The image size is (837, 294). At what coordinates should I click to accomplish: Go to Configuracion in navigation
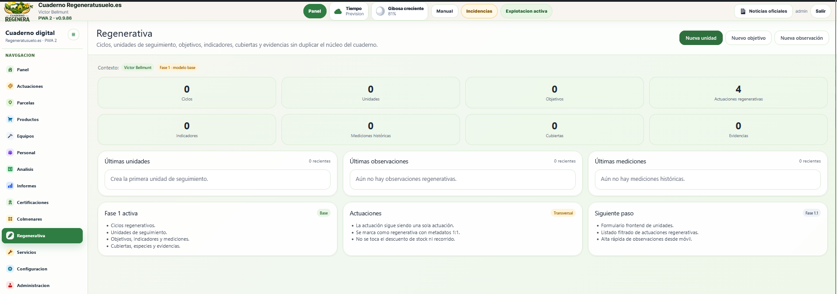42,269
